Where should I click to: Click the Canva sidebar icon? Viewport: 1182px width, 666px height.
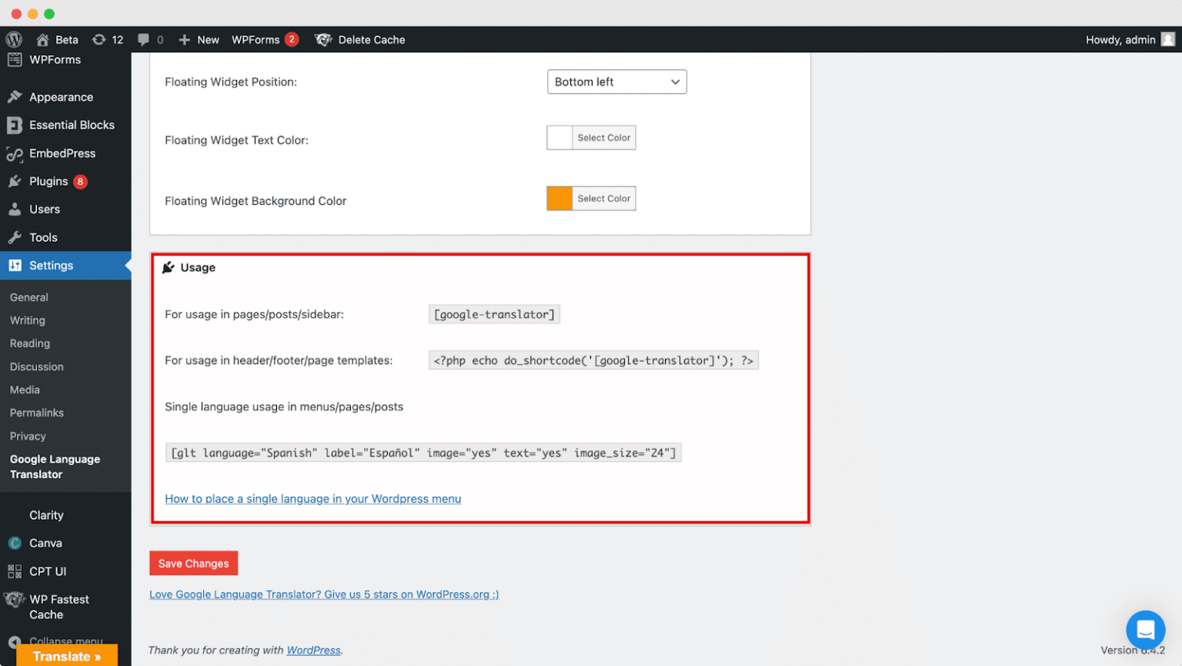[x=13, y=543]
